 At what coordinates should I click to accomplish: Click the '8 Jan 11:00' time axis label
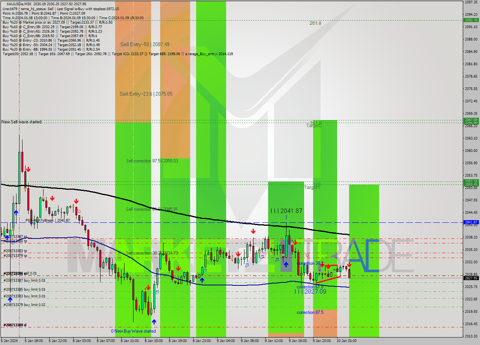(130, 341)
